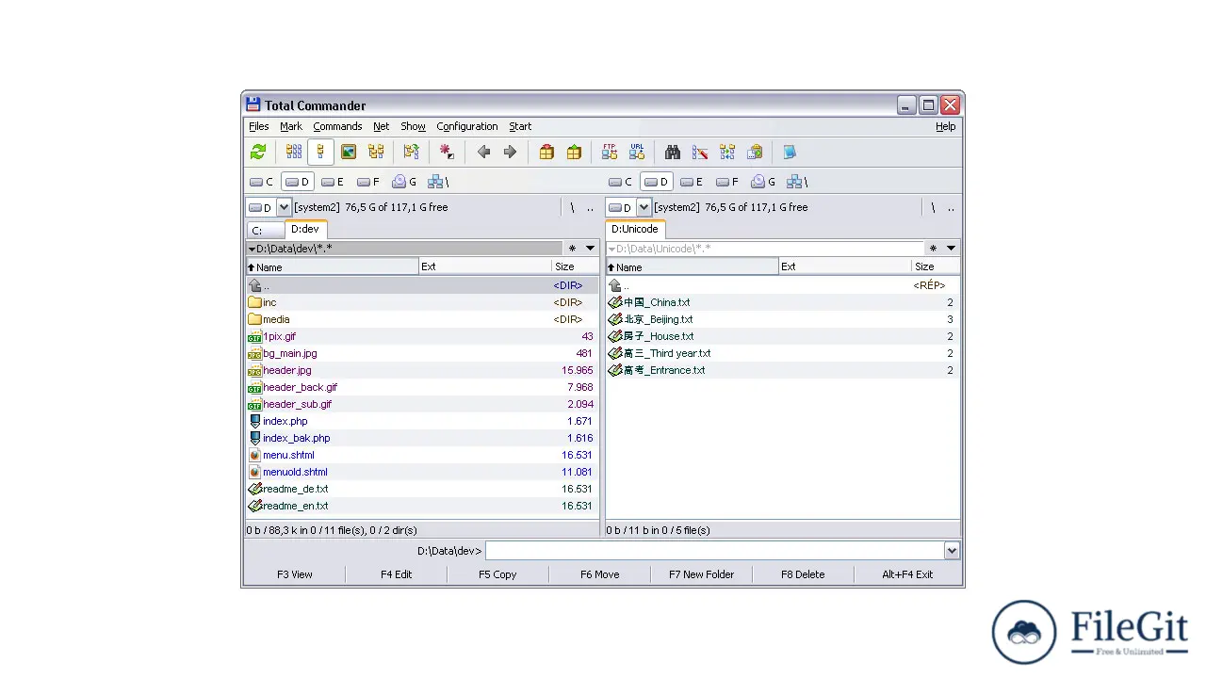Switch to the C: tab in left panel
Screen dimensions: 1206x678
click(265, 231)
